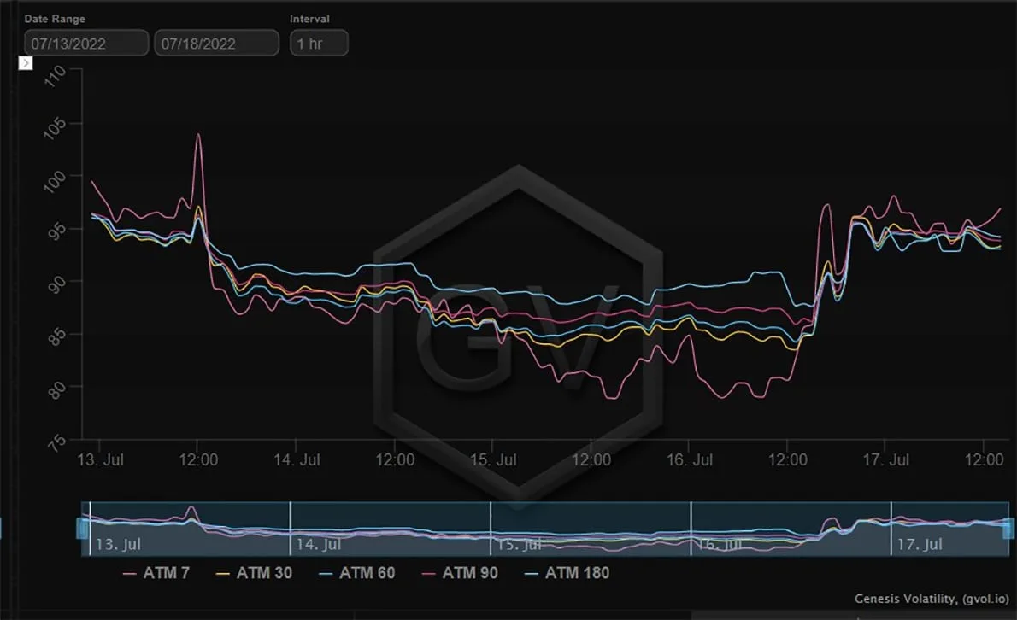Viewport: 1017px width, 620px height.
Task: Click the 80 y-axis label
Action: pos(57,389)
